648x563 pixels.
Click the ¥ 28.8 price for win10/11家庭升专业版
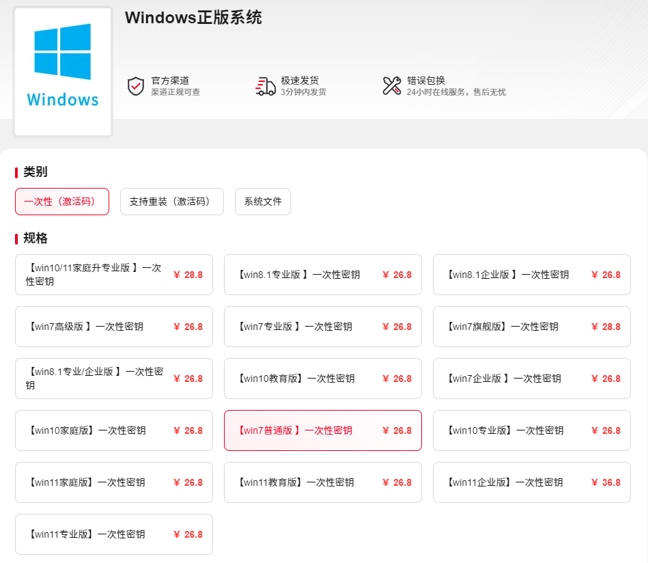click(x=188, y=275)
